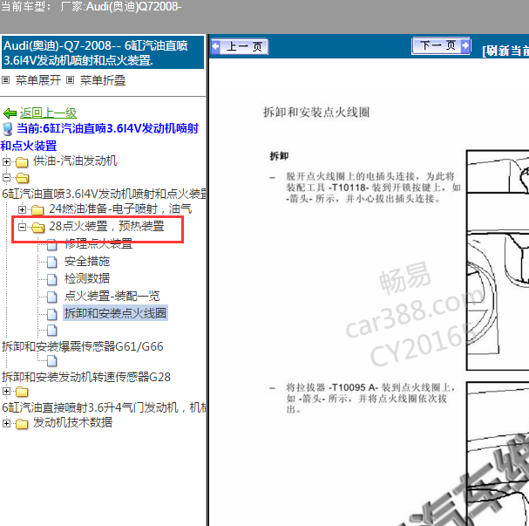Click the upper ignition coil connector illustration
The height and width of the screenshot is (526, 529).
(498, 260)
